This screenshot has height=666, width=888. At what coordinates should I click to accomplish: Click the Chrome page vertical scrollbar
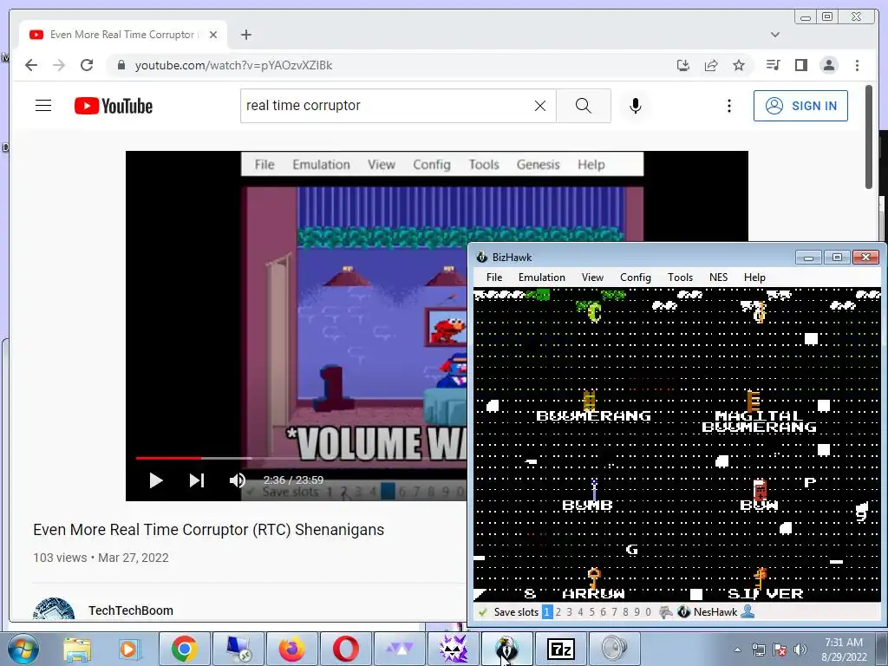pyautogui.click(x=869, y=137)
